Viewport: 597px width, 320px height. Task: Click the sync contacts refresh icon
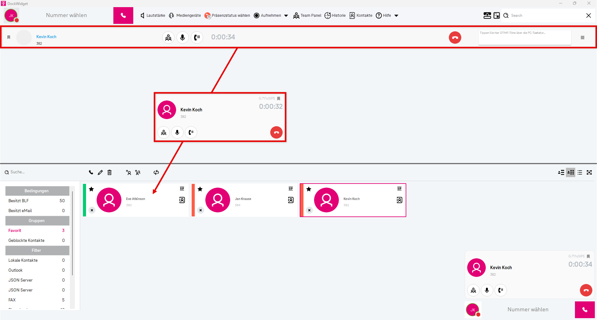point(156,172)
